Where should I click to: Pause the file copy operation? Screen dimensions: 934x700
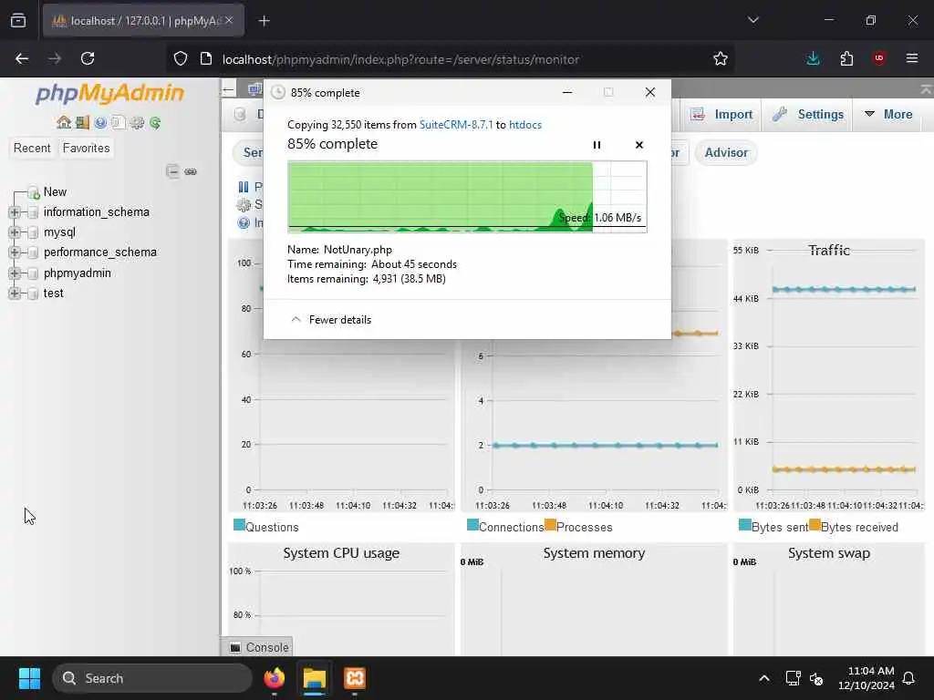tap(597, 145)
